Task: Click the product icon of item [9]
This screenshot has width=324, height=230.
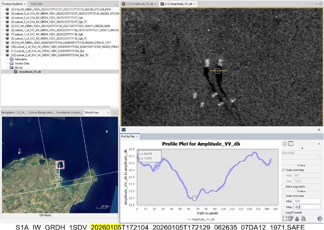Action: [7, 43]
